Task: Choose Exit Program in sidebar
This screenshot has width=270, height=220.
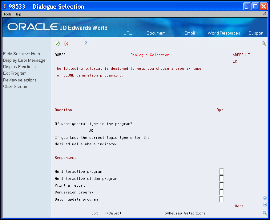Action: tap(15, 73)
